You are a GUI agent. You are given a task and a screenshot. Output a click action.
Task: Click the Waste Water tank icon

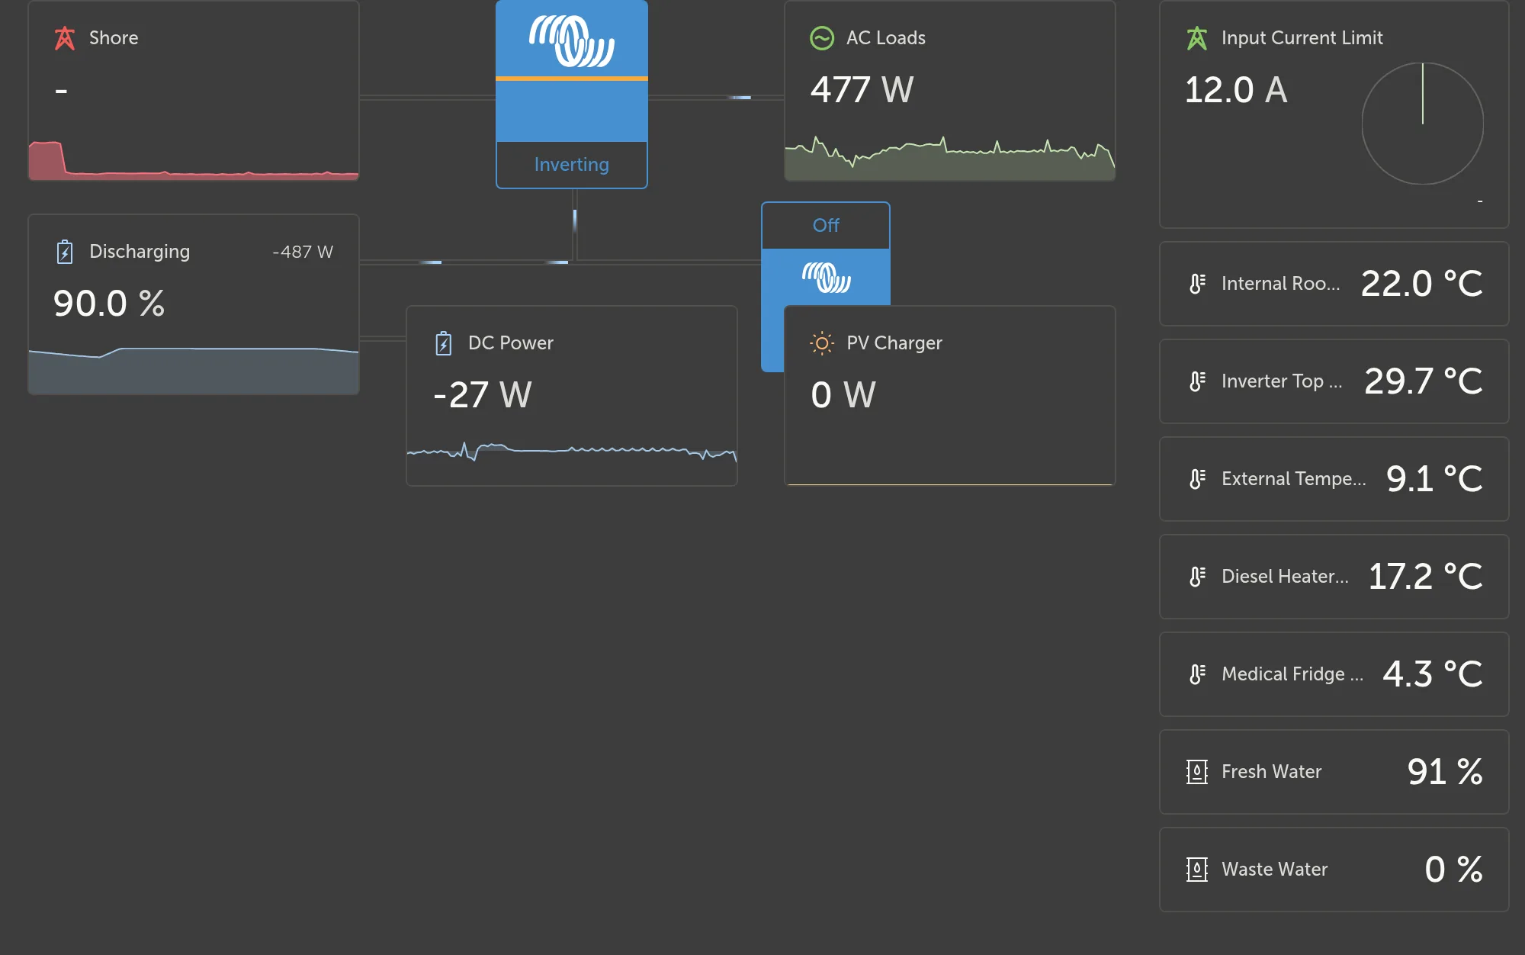(1197, 870)
